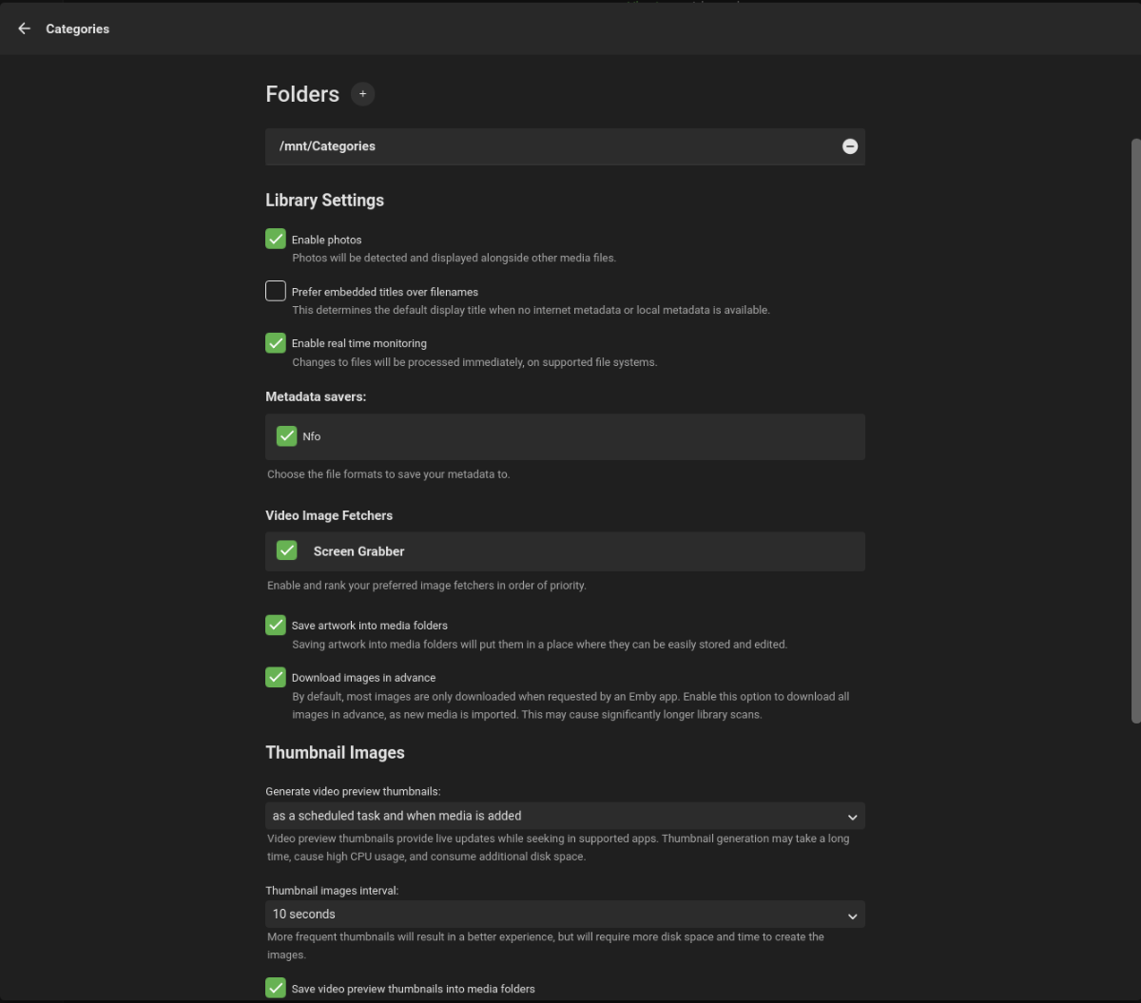The width and height of the screenshot is (1141, 1003).
Task: Disable Enable real time monitoring
Action: tap(276, 342)
